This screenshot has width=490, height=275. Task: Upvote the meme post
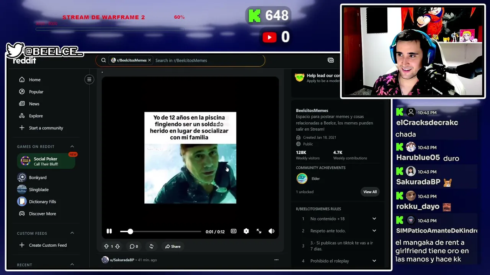[x=106, y=246]
